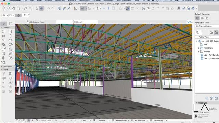
Task: Switch to the 0. Ground Floor tab
Action: click(36, 22)
